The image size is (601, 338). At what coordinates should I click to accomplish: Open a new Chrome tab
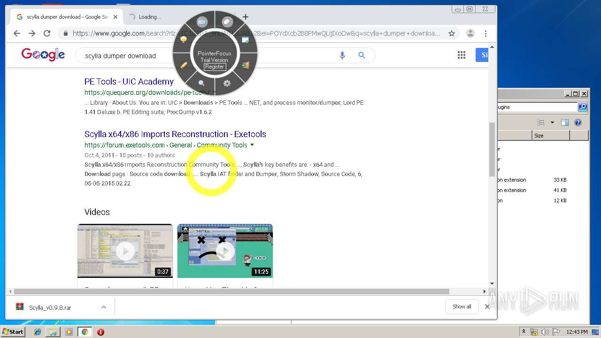(246, 17)
